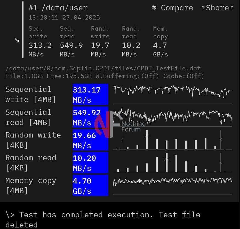Select the '#1 /data/user' result title
The image size is (240, 229).
(x=58, y=8)
